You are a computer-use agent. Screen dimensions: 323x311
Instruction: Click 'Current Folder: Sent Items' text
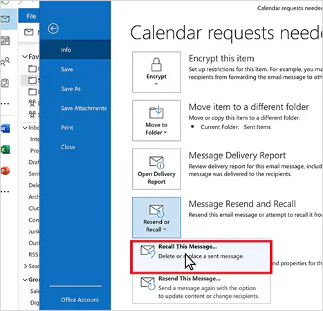236,127
